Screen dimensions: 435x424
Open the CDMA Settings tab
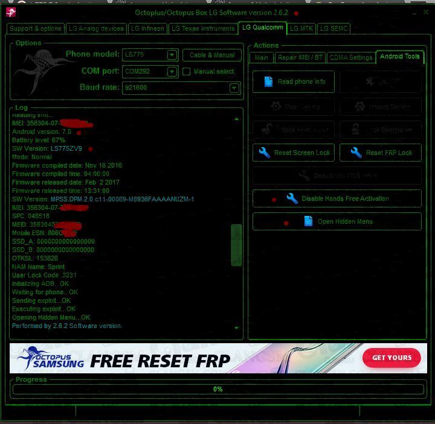(x=351, y=58)
